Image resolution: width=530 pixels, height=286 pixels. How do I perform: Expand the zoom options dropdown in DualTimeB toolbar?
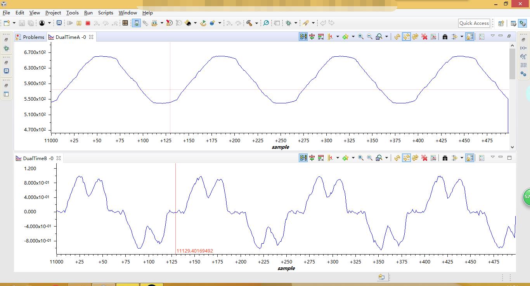tap(386, 158)
